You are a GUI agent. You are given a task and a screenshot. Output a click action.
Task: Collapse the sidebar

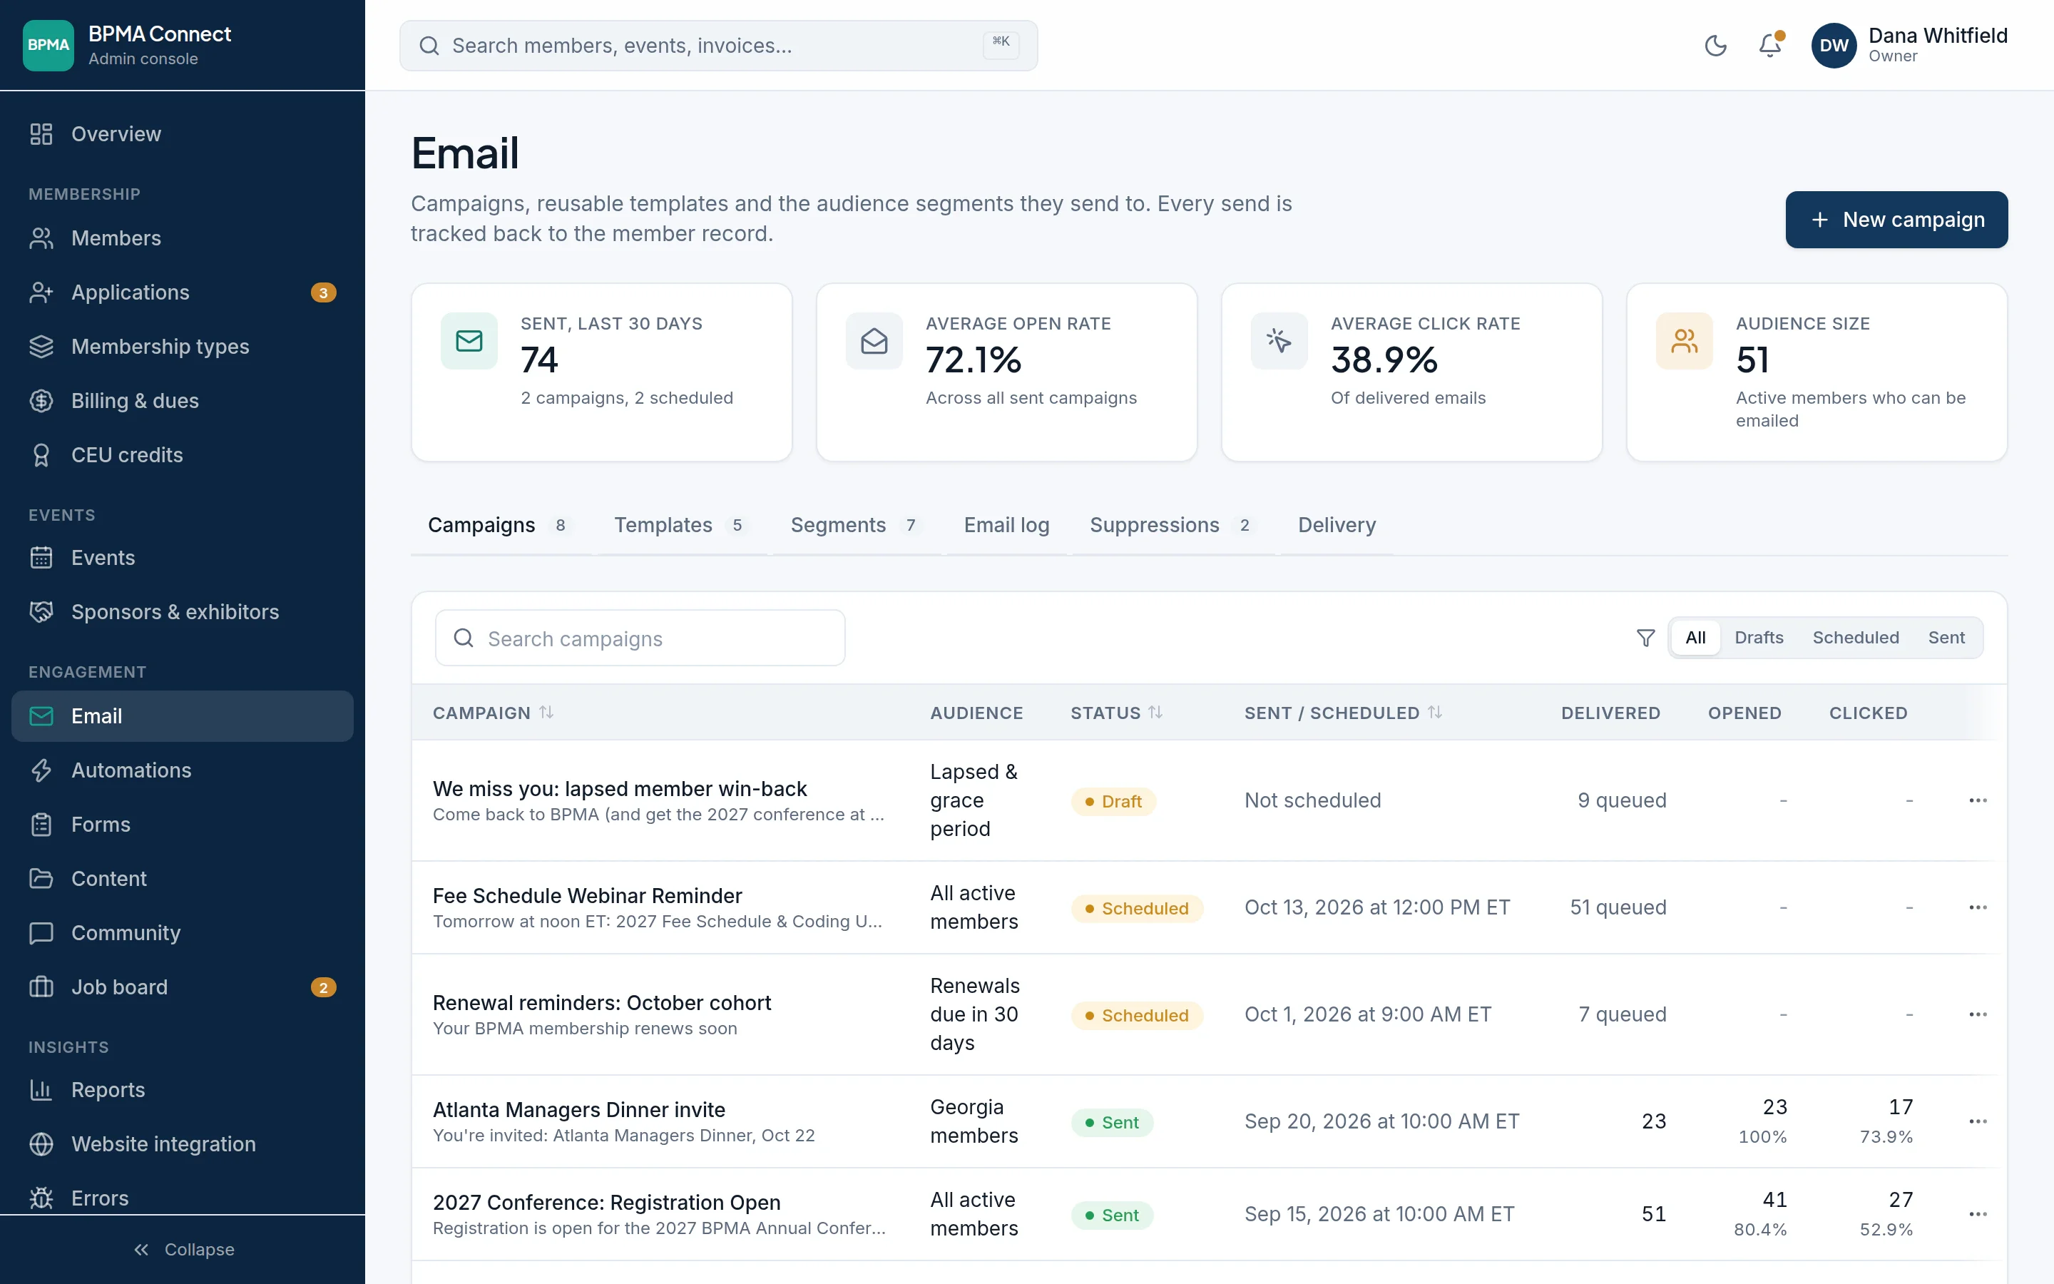(x=183, y=1249)
